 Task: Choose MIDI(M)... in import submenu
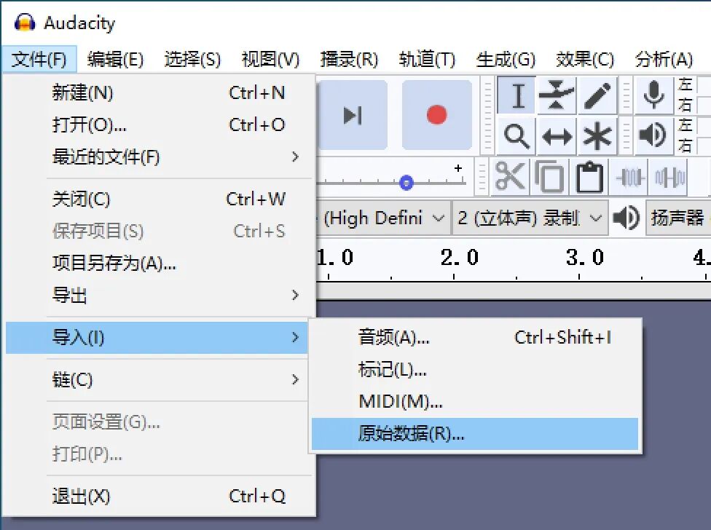475,402
